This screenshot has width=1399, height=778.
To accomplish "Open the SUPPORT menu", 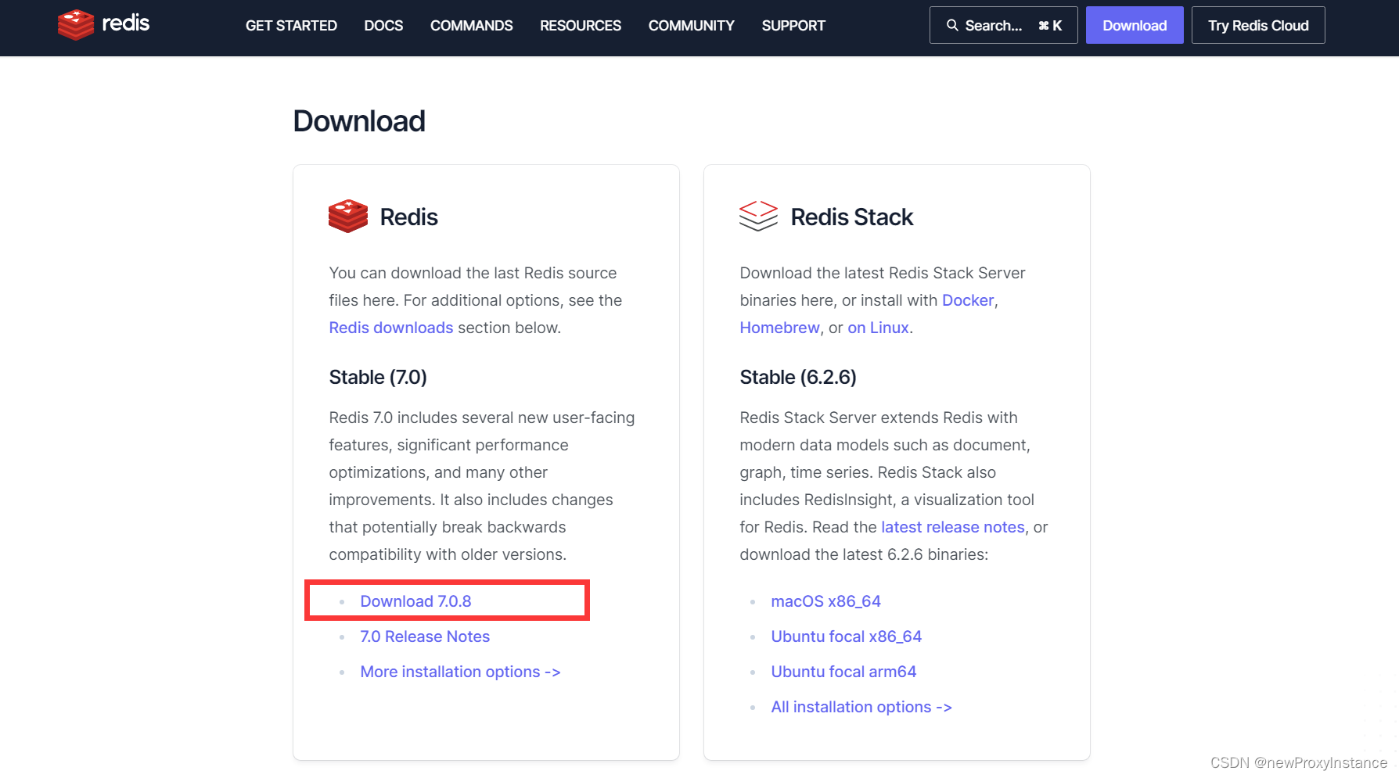I will [793, 25].
